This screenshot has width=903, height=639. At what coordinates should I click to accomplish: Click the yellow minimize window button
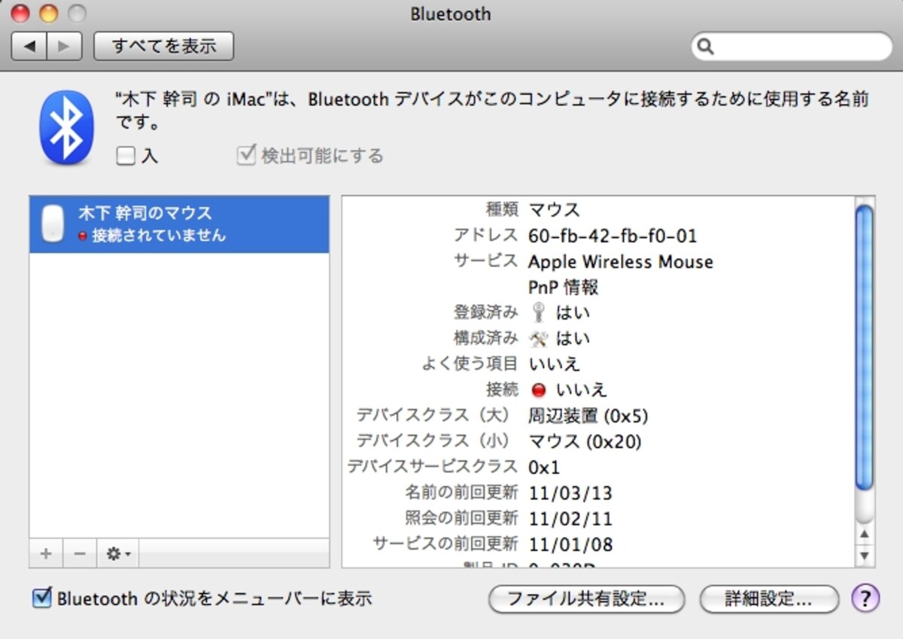click(48, 14)
